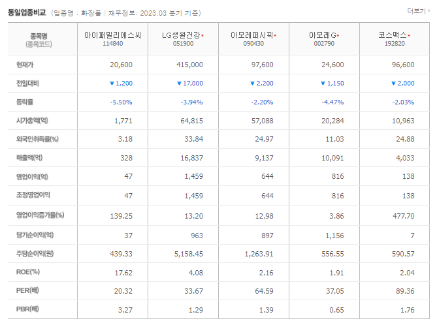This screenshot has height=323, width=437.
Task: Select the 매출액(억) row label
Action: point(29,158)
